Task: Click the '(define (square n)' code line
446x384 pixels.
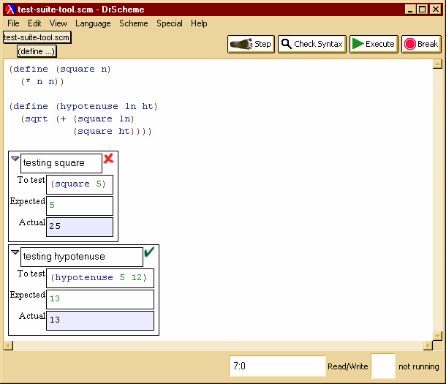Action: 60,69
